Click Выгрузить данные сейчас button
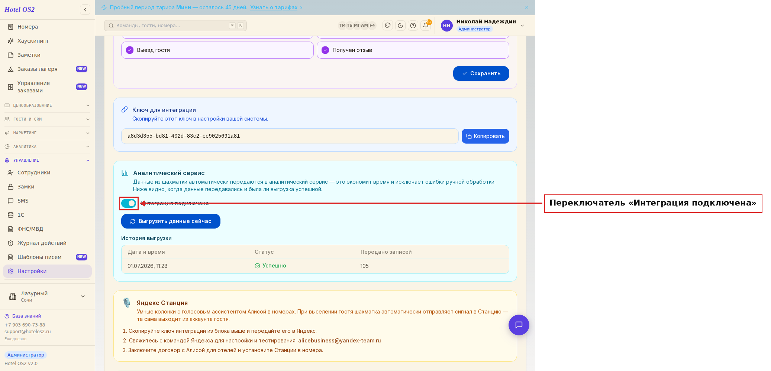The height and width of the screenshot is (371, 771). 171,221
